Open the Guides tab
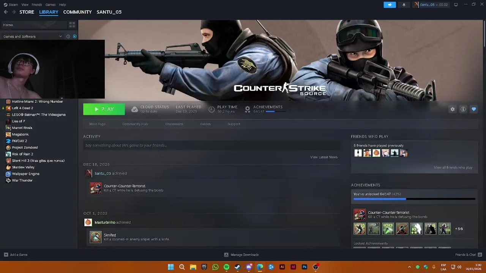486x273 pixels. coord(205,124)
